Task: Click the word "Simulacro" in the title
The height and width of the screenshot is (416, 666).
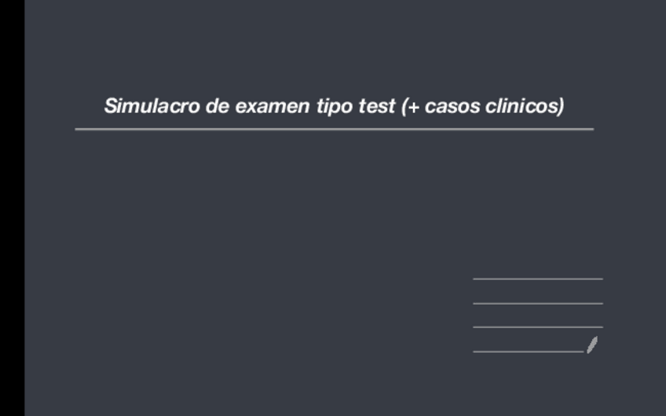Action: 152,106
